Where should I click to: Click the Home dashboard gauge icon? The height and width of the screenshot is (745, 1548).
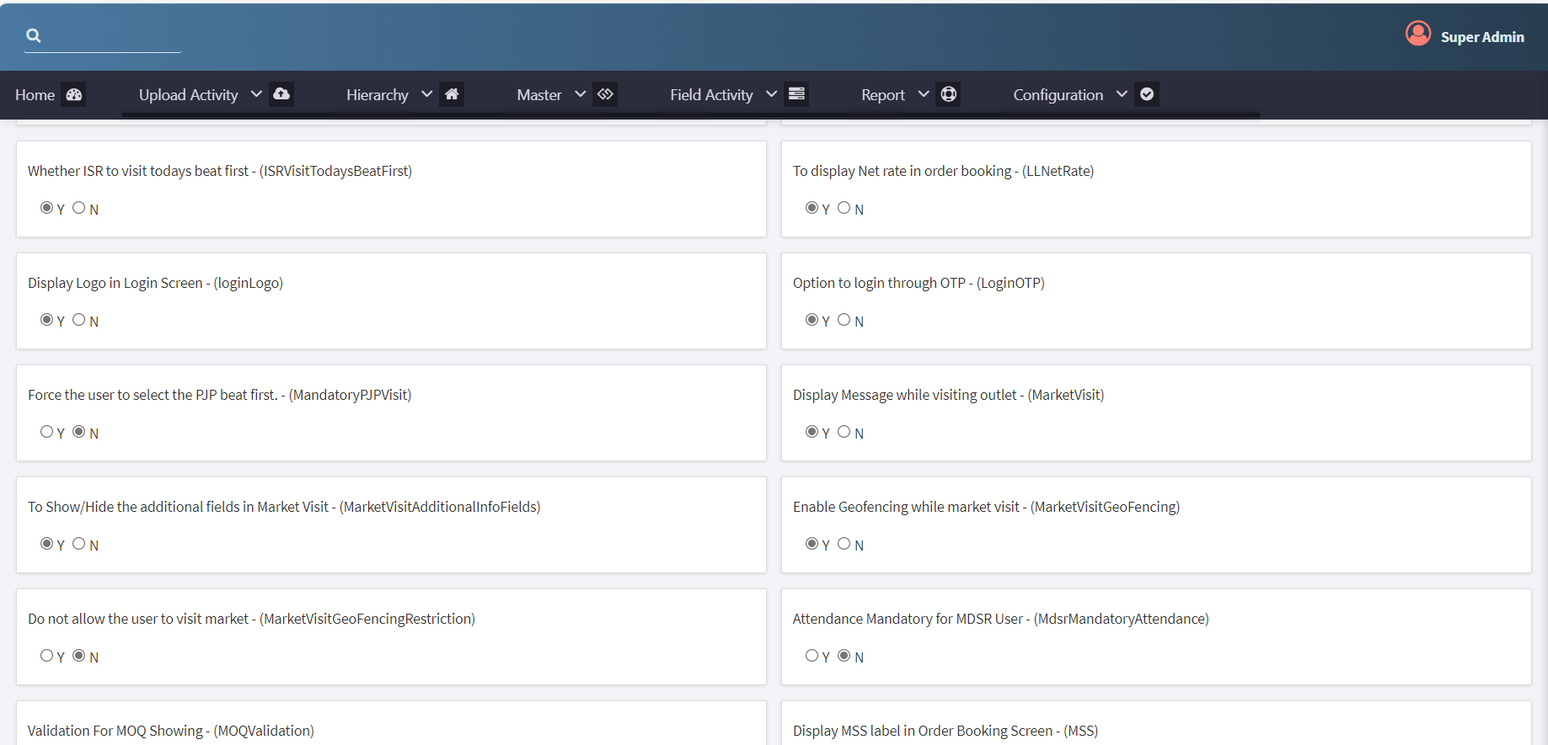74,94
